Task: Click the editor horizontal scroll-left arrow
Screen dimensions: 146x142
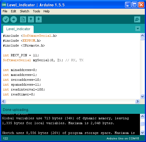Action: pos(3,101)
